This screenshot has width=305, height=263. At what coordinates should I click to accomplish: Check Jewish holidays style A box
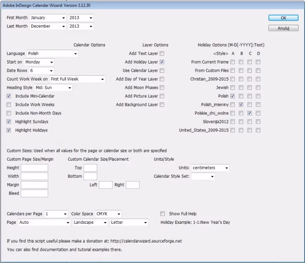point(232,88)
